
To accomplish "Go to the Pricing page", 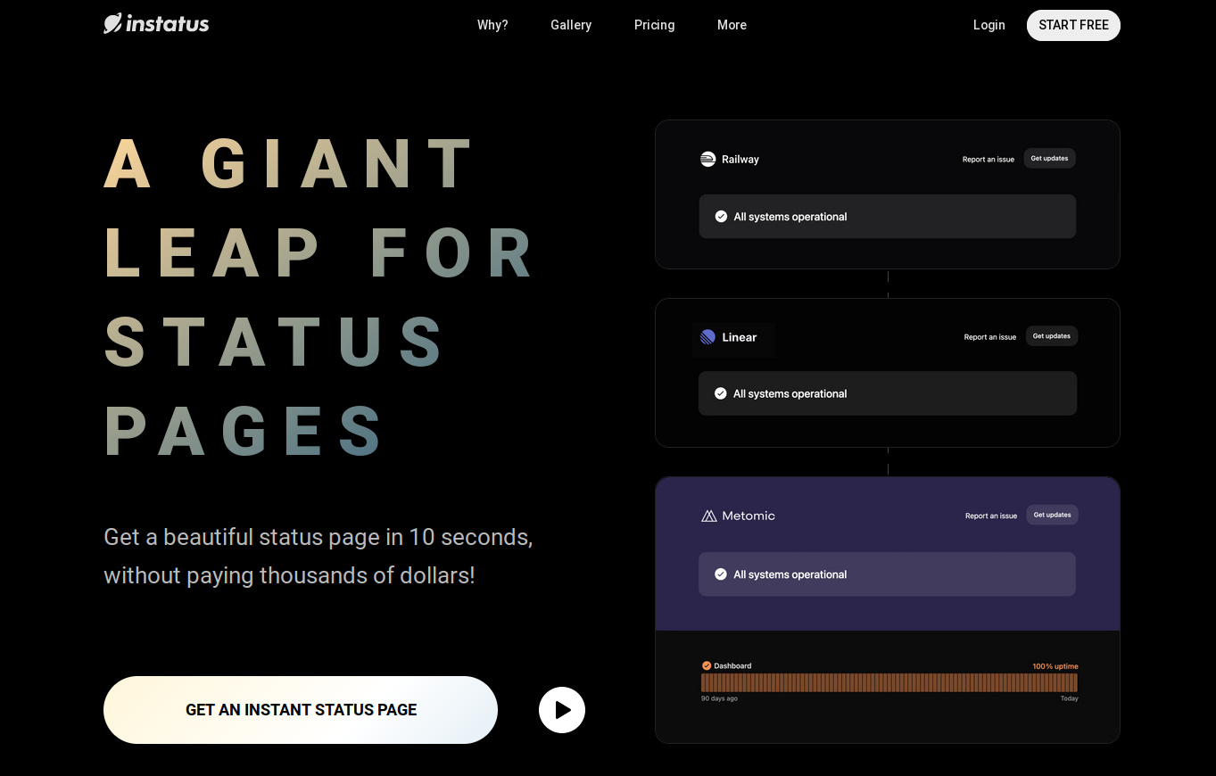I will point(654,25).
